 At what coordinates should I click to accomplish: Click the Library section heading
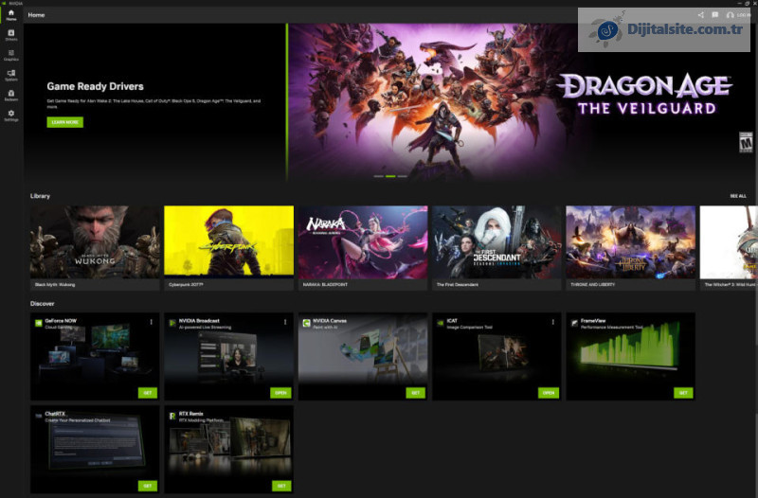(x=40, y=196)
